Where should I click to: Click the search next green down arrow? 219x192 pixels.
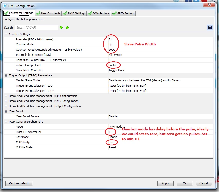pos(61,28)
